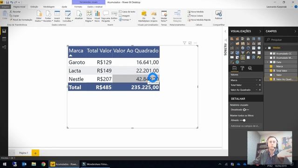Open the Format paint roller tab

click(242, 68)
